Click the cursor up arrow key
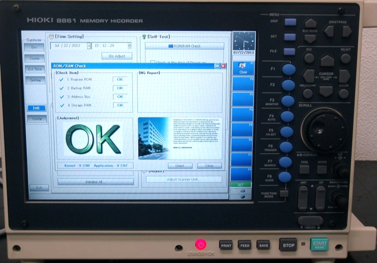This screenshot has width=377, height=263. tap(327, 60)
